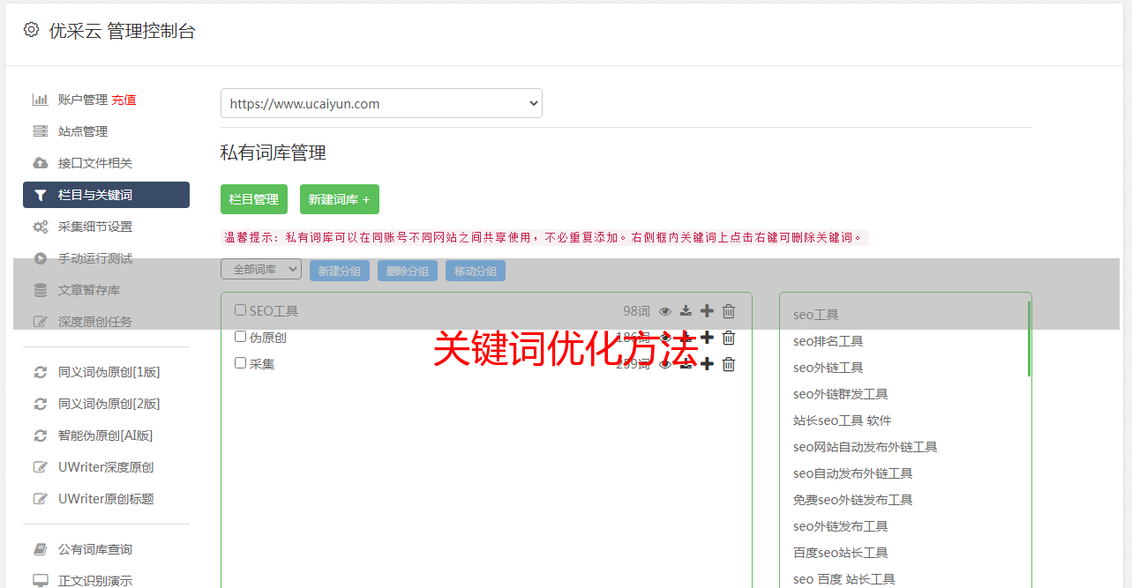The height and width of the screenshot is (588, 1132).
Task: Click the '98词' count for SEO工具
Action: pos(636,311)
